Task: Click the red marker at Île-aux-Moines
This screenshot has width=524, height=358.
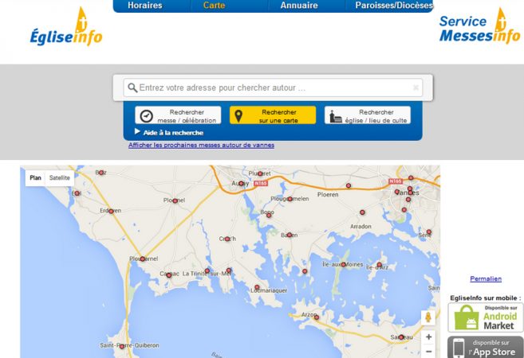Action: [343, 265]
